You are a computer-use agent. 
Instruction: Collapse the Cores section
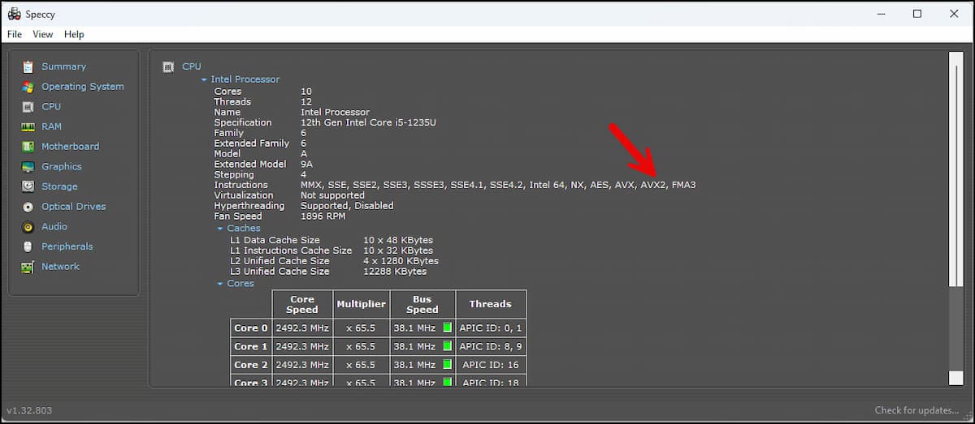[220, 284]
